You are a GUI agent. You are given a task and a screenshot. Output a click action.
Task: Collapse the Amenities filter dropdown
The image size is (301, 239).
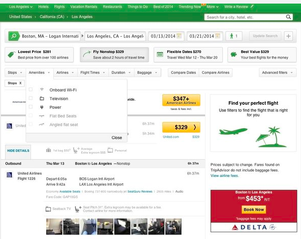[x=40, y=73]
